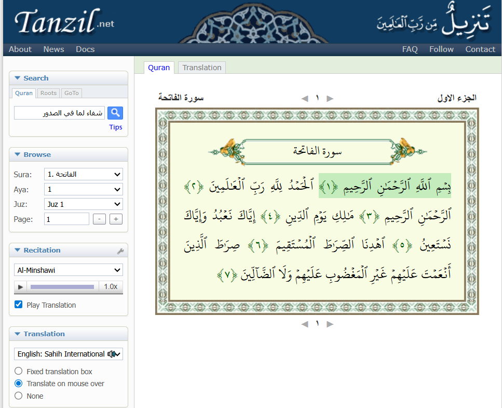502x408 pixels.
Task: Switch to the Translation main tab
Action: point(202,68)
